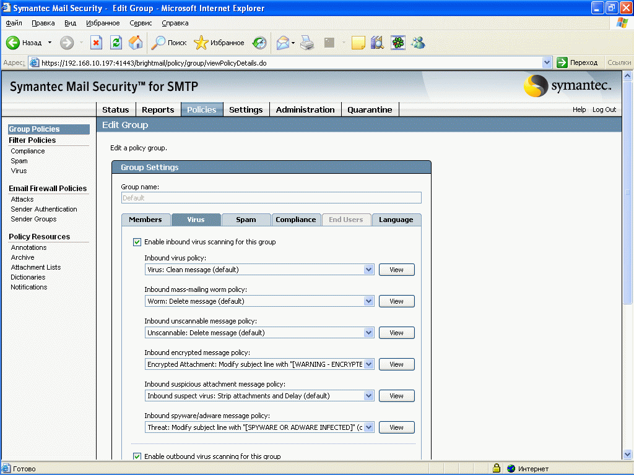Image resolution: width=634 pixels, height=475 pixels.
Task: Click the Mail envelope toolbar icon
Action: tap(282, 43)
